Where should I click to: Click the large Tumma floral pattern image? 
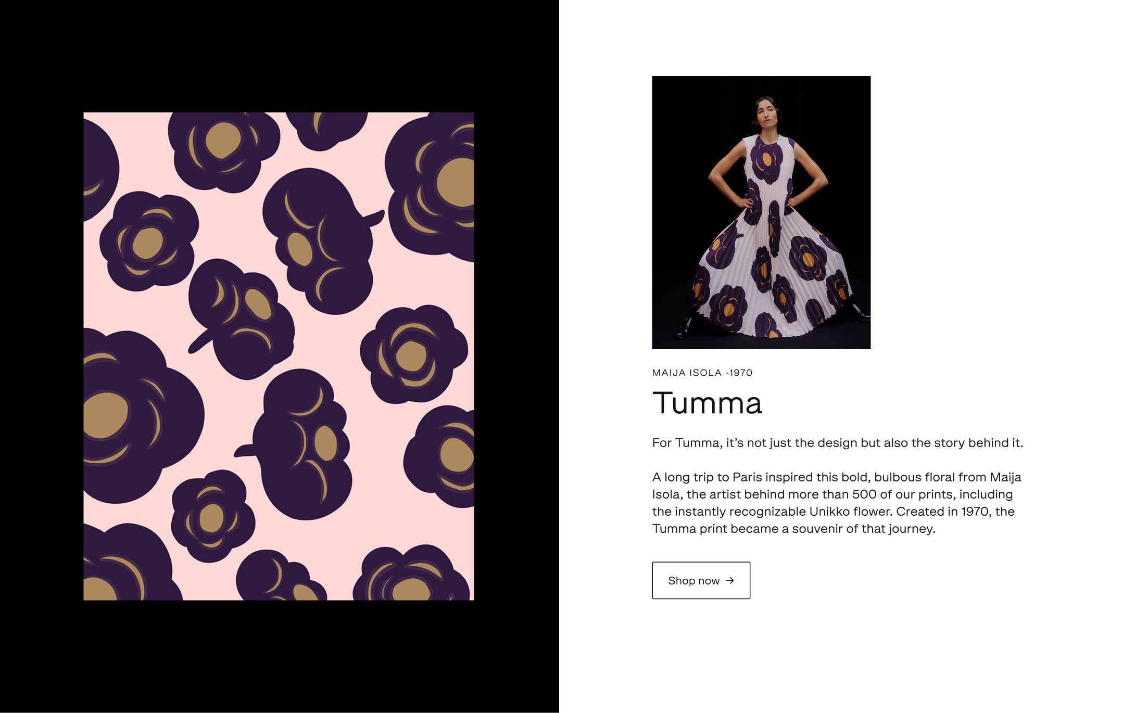click(279, 356)
